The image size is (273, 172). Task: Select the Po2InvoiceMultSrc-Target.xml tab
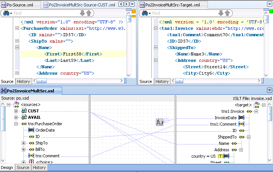[x=170, y=5]
